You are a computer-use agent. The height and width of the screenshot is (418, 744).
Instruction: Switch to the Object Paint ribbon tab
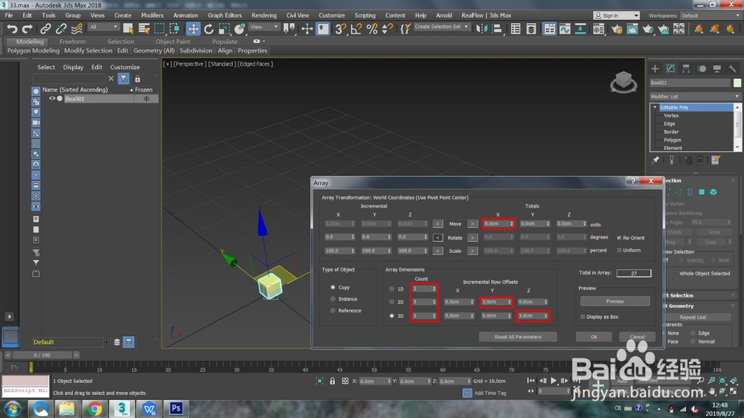[x=173, y=41]
